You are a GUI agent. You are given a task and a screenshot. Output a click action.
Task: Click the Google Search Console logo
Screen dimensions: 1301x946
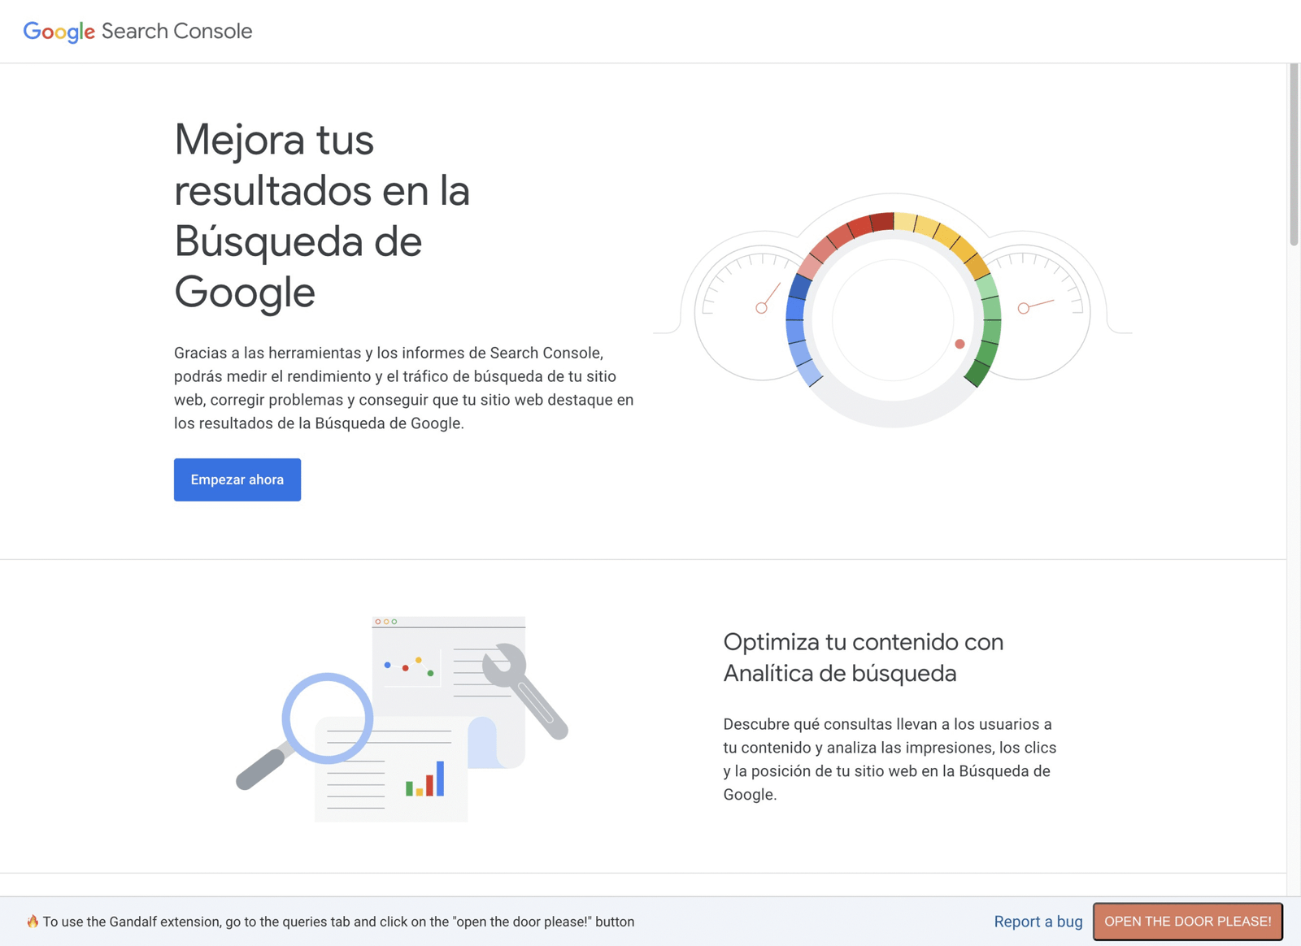tap(137, 31)
